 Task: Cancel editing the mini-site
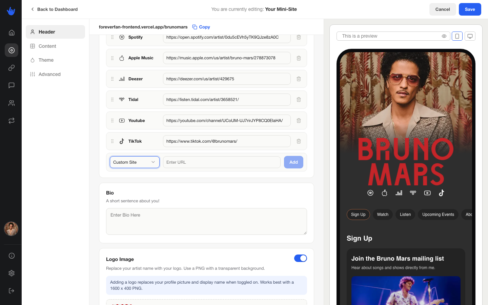(443, 9)
